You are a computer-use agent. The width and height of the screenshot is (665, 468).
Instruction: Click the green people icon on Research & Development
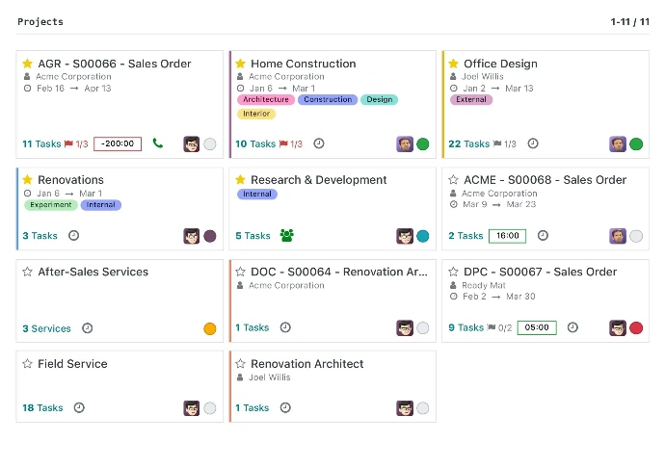point(286,235)
